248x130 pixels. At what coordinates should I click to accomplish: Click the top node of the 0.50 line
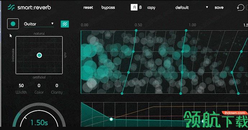tap(136, 30)
